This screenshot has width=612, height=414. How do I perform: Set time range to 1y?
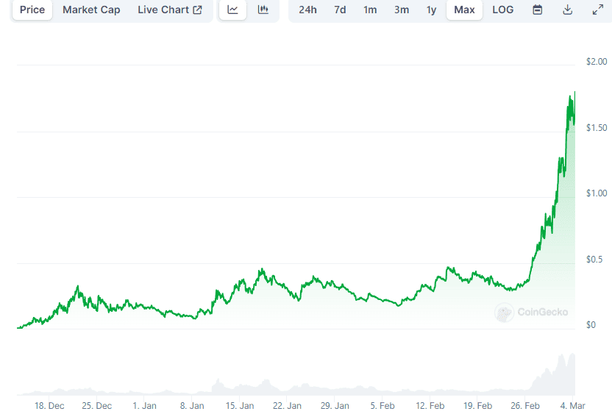(x=431, y=10)
